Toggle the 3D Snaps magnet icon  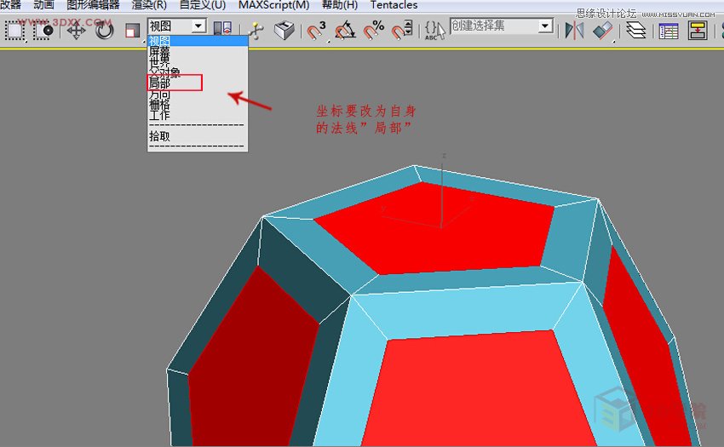[317, 31]
